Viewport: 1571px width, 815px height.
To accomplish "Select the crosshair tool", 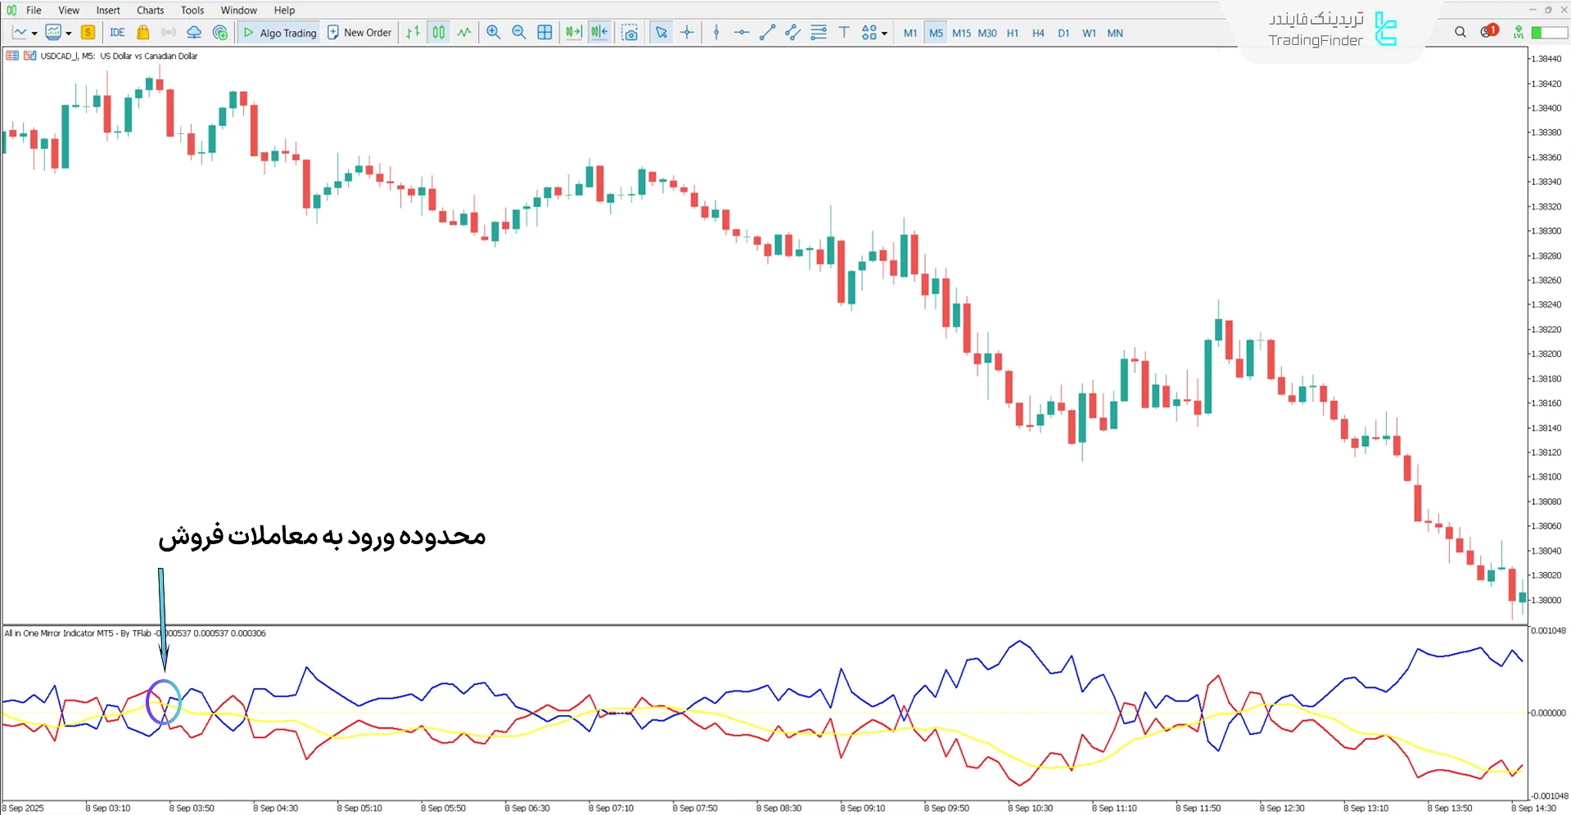I will point(687,33).
